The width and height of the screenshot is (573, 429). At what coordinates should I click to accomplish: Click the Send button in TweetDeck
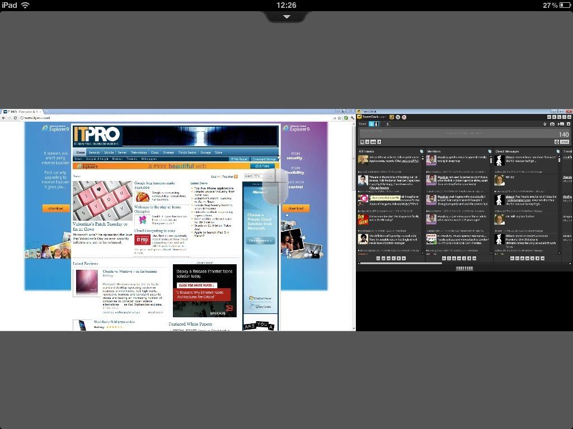pos(565,142)
